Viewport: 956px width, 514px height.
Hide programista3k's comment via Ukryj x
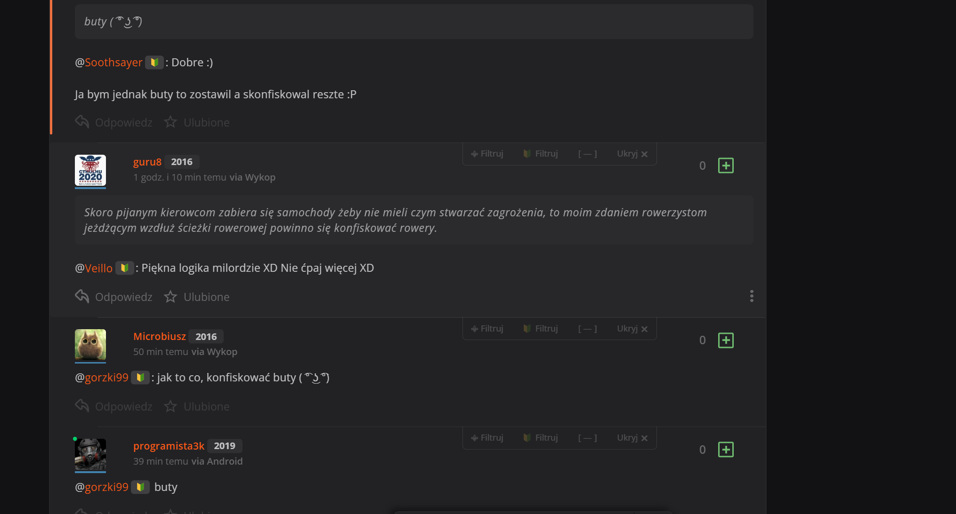click(x=632, y=438)
